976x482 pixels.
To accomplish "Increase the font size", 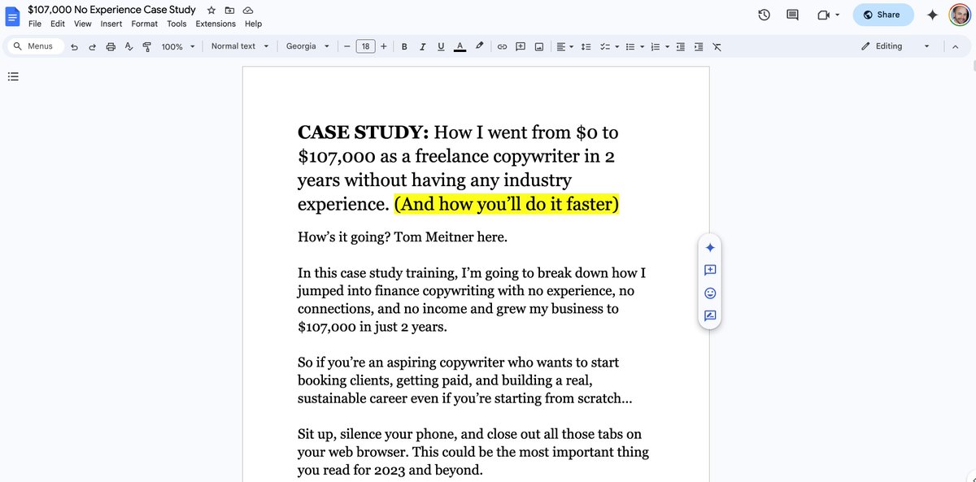I will [384, 46].
